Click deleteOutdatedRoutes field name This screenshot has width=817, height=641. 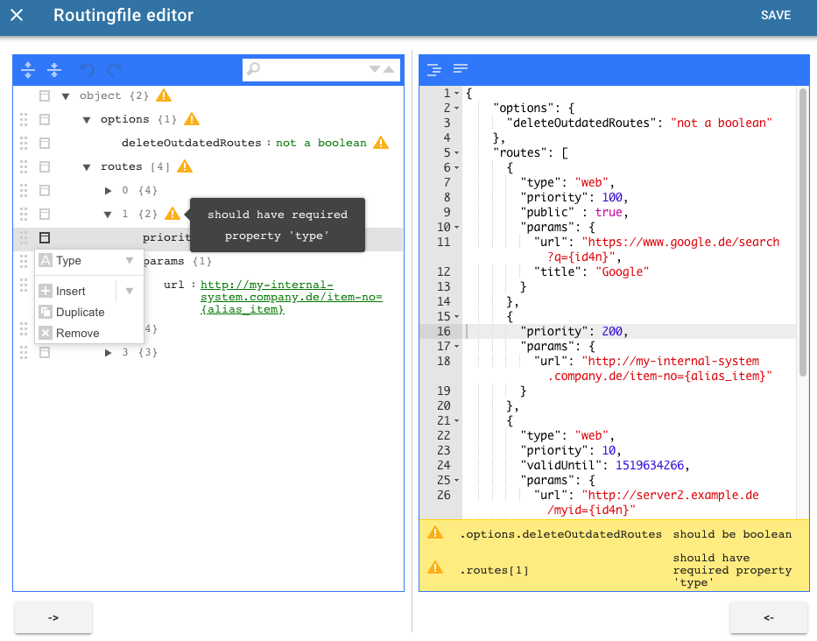pyautogui.click(x=191, y=143)
